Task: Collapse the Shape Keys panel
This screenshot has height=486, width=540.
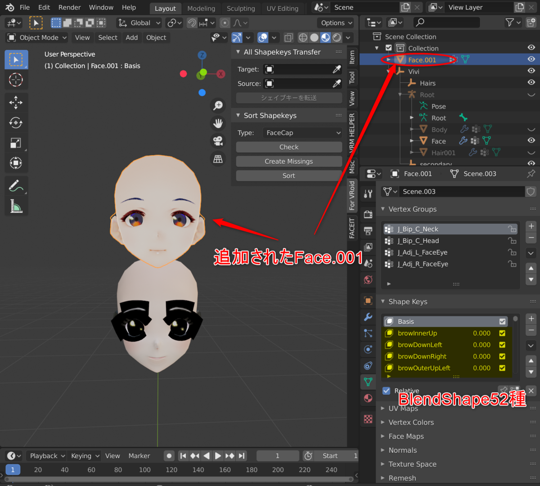Action: coord(383,301)
